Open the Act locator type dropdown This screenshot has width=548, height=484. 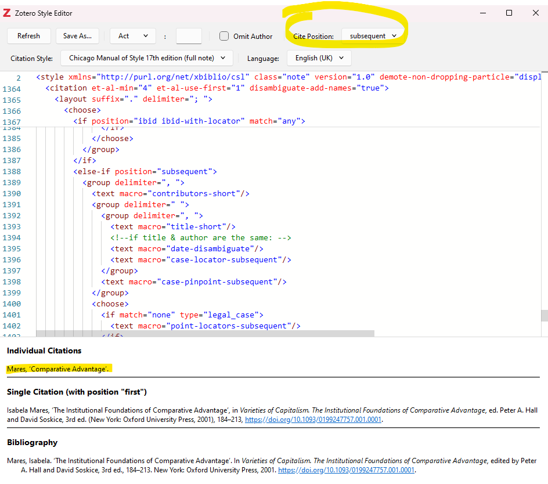(x=133, y=36)
